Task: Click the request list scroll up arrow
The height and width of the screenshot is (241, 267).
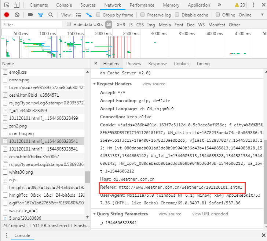Action: 87,72
